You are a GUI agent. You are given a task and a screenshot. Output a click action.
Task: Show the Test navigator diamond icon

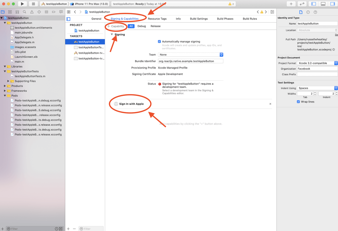click(39, 12)
